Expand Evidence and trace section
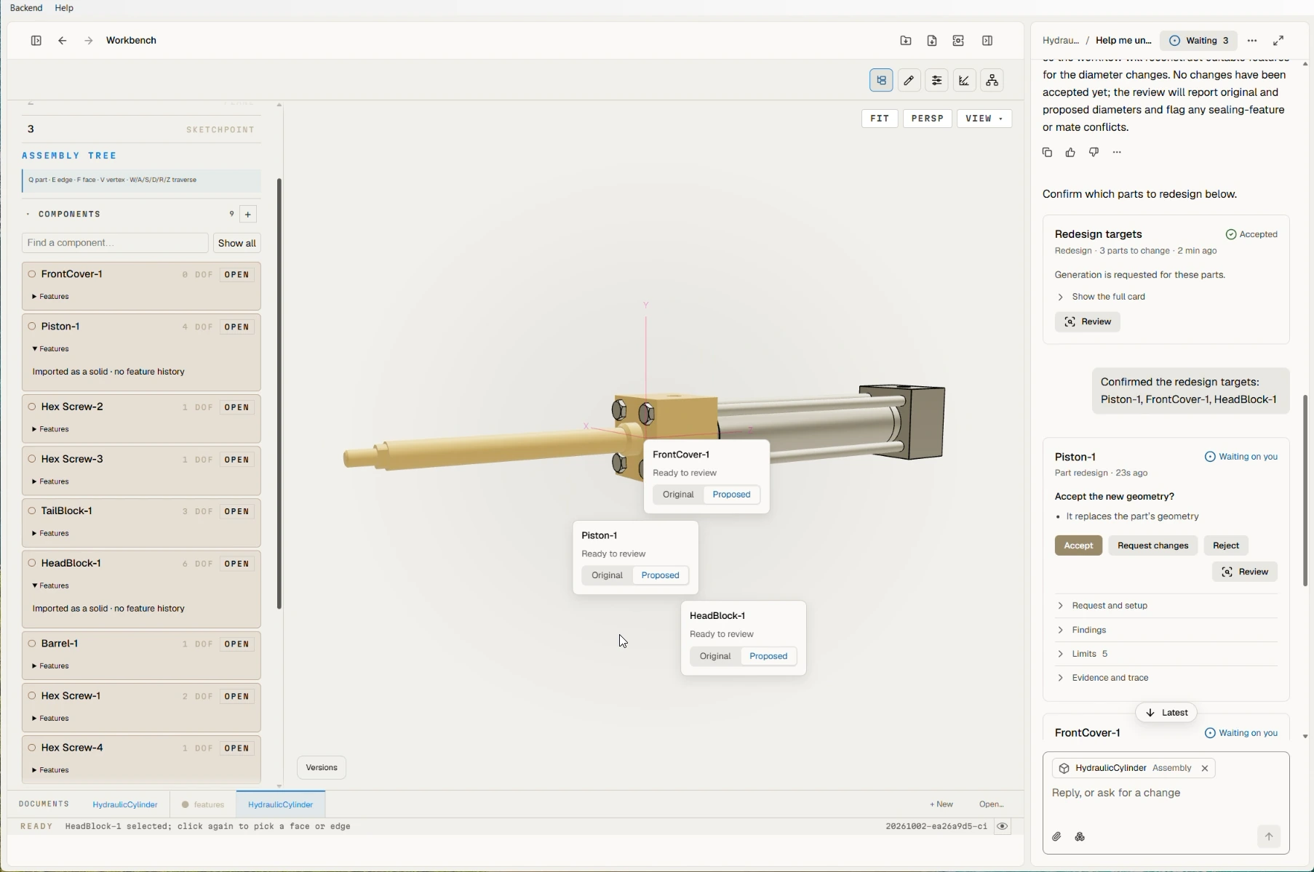This screenshot has width=1314, height=872. point(1166,678)
